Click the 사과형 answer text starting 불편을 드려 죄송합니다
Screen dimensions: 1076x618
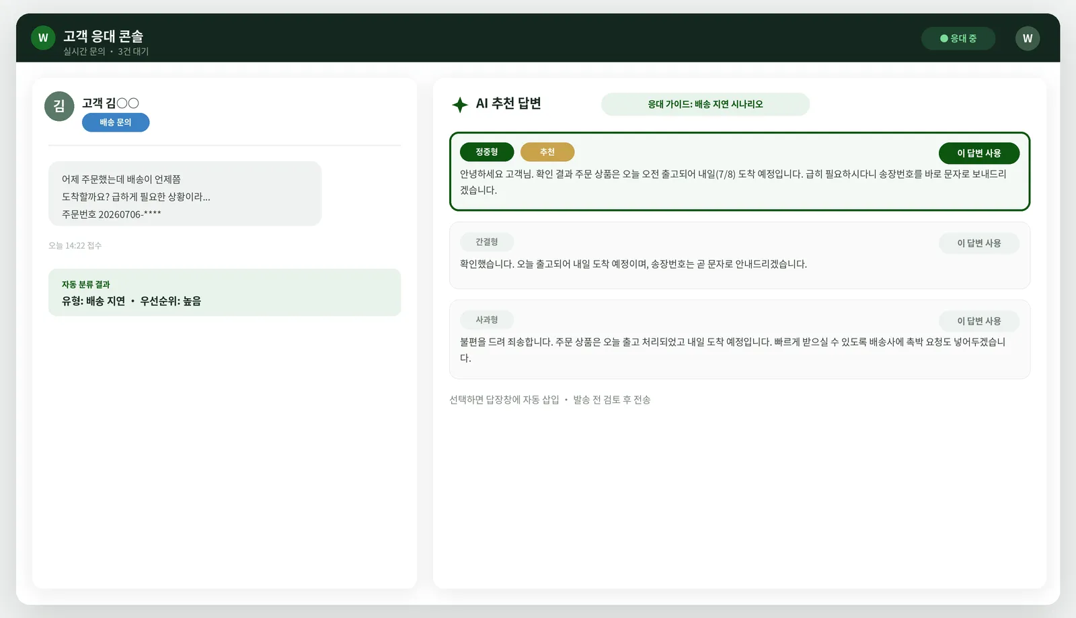[733, 350]
